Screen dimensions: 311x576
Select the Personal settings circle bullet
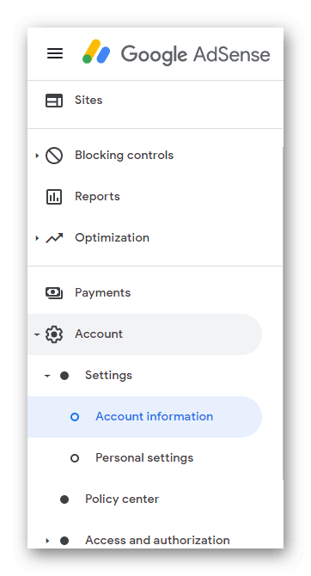[x=75, y=458]
